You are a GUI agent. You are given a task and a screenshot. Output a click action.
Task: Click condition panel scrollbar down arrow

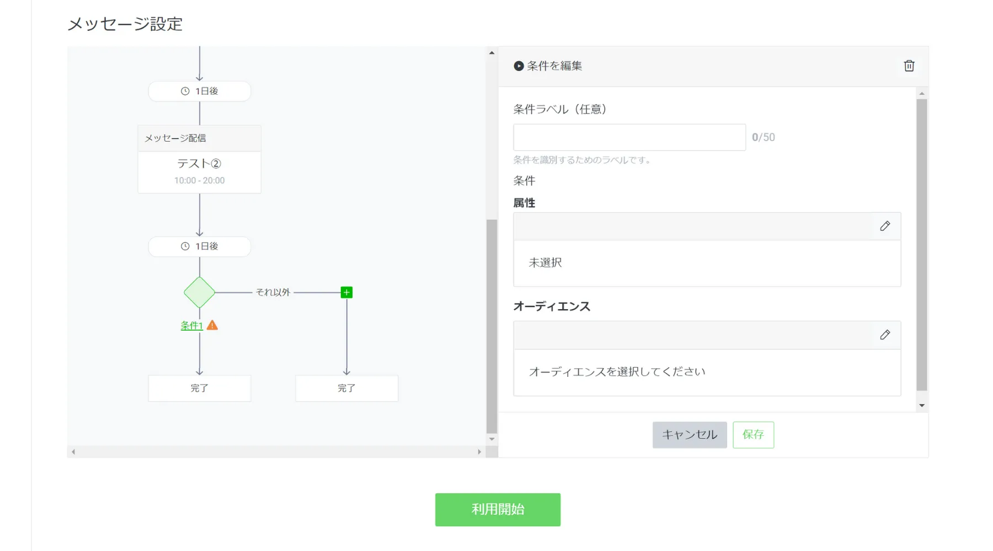coord(921,406)
